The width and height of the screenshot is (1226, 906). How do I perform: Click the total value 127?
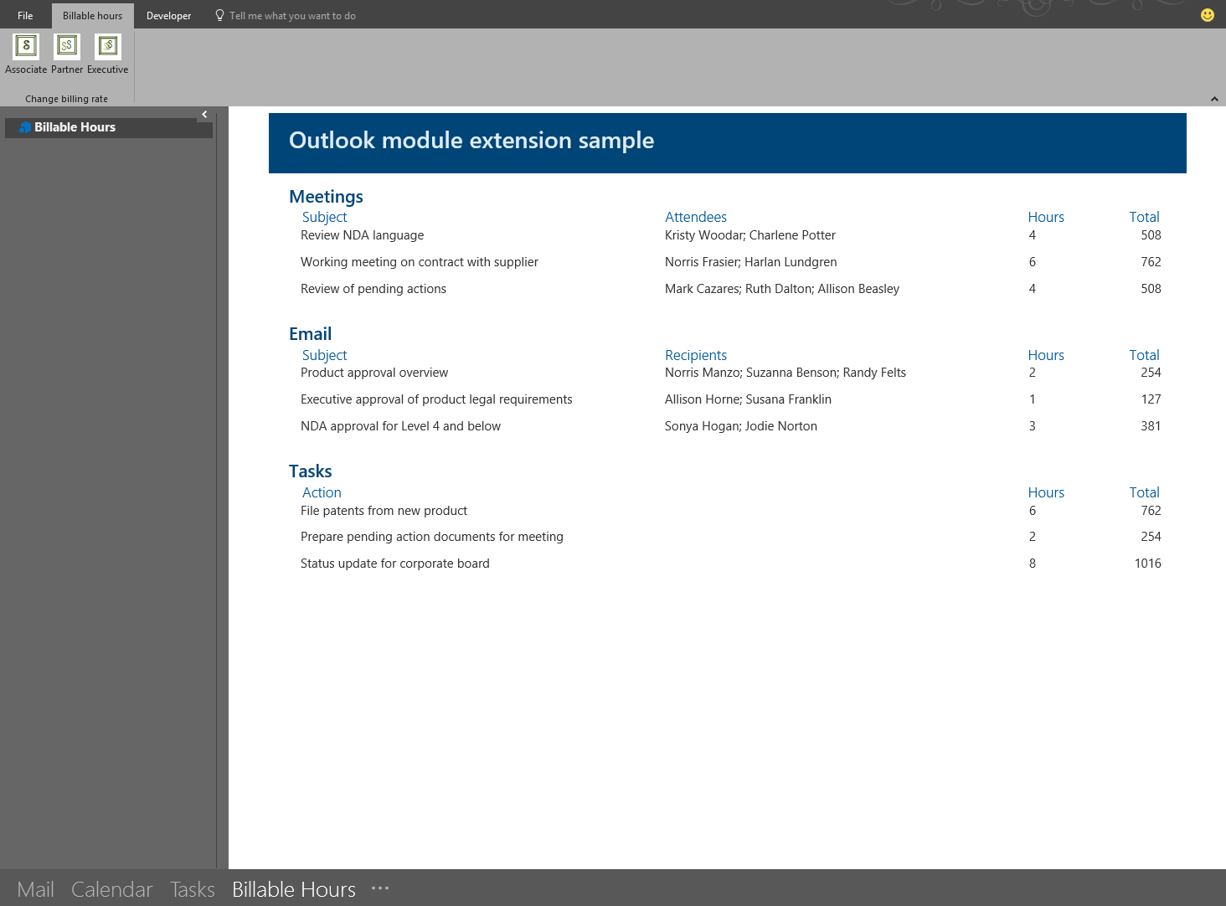coord(1151,399)
